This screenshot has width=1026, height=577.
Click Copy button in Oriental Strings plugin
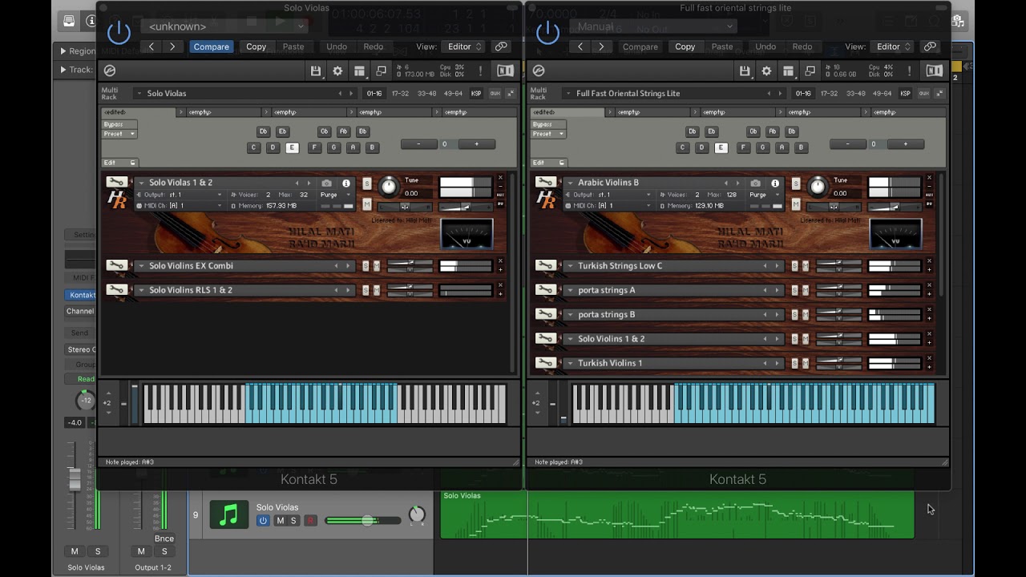[x=685, y=46]
